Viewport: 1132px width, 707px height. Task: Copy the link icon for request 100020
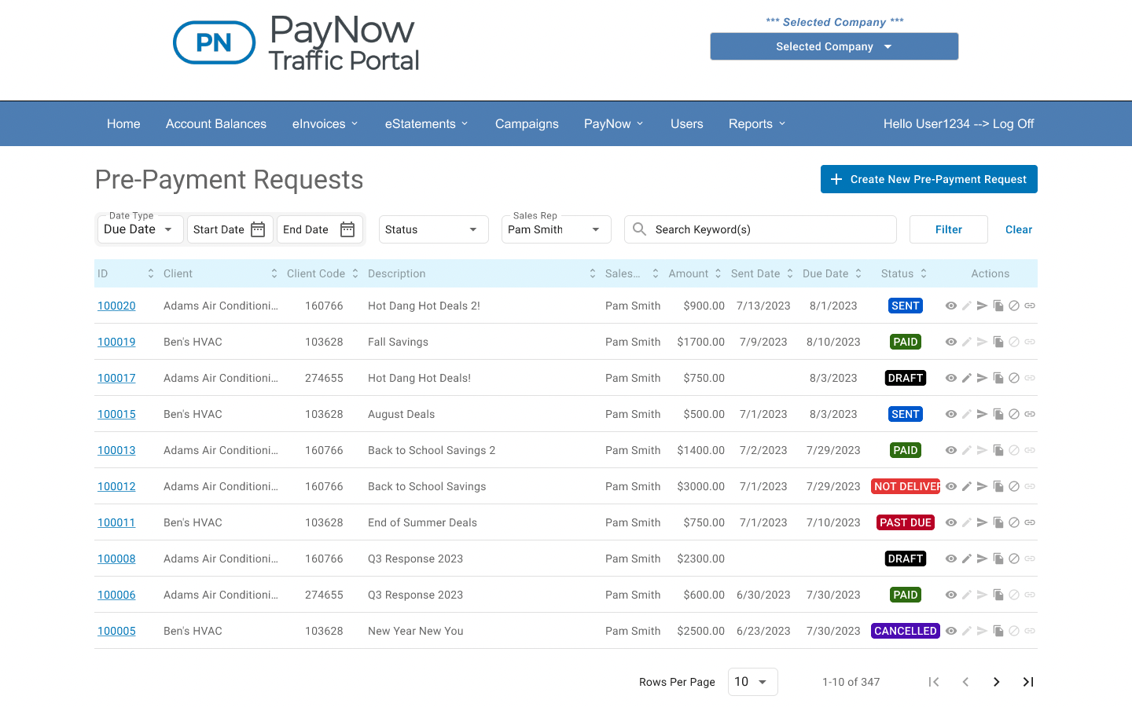click(1030, 306)
